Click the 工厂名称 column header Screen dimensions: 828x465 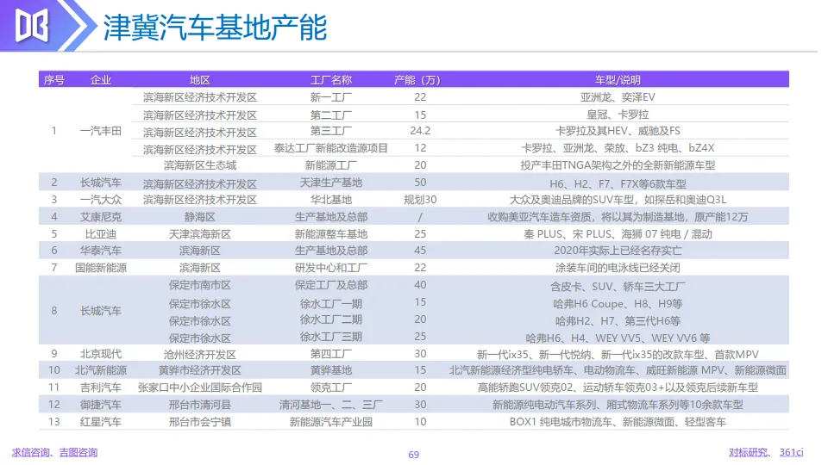pyautogui.click(x=330, y=80)
